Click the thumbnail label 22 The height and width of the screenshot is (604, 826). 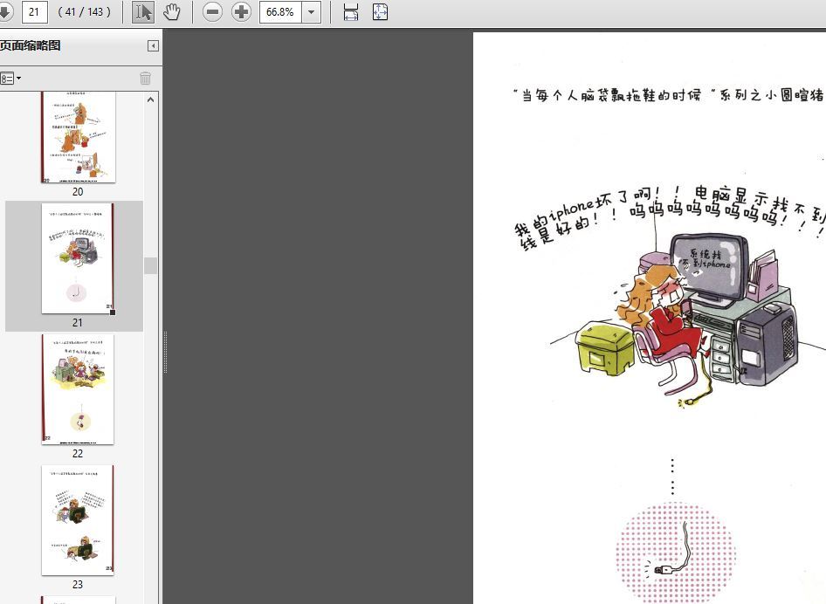[x=78, y=453]
